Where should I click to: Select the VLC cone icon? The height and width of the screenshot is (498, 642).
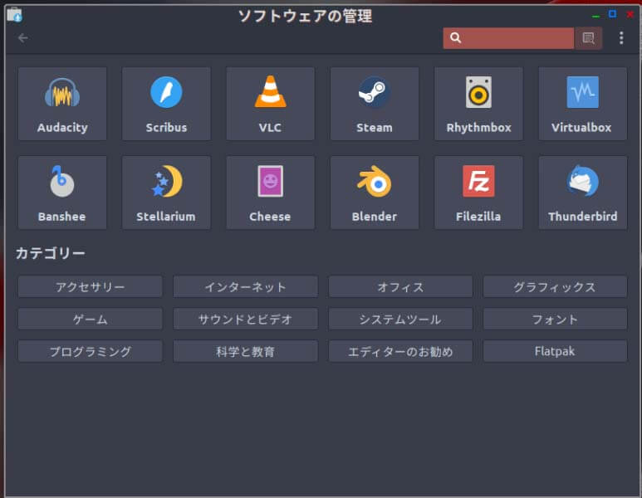coord(270,91)
